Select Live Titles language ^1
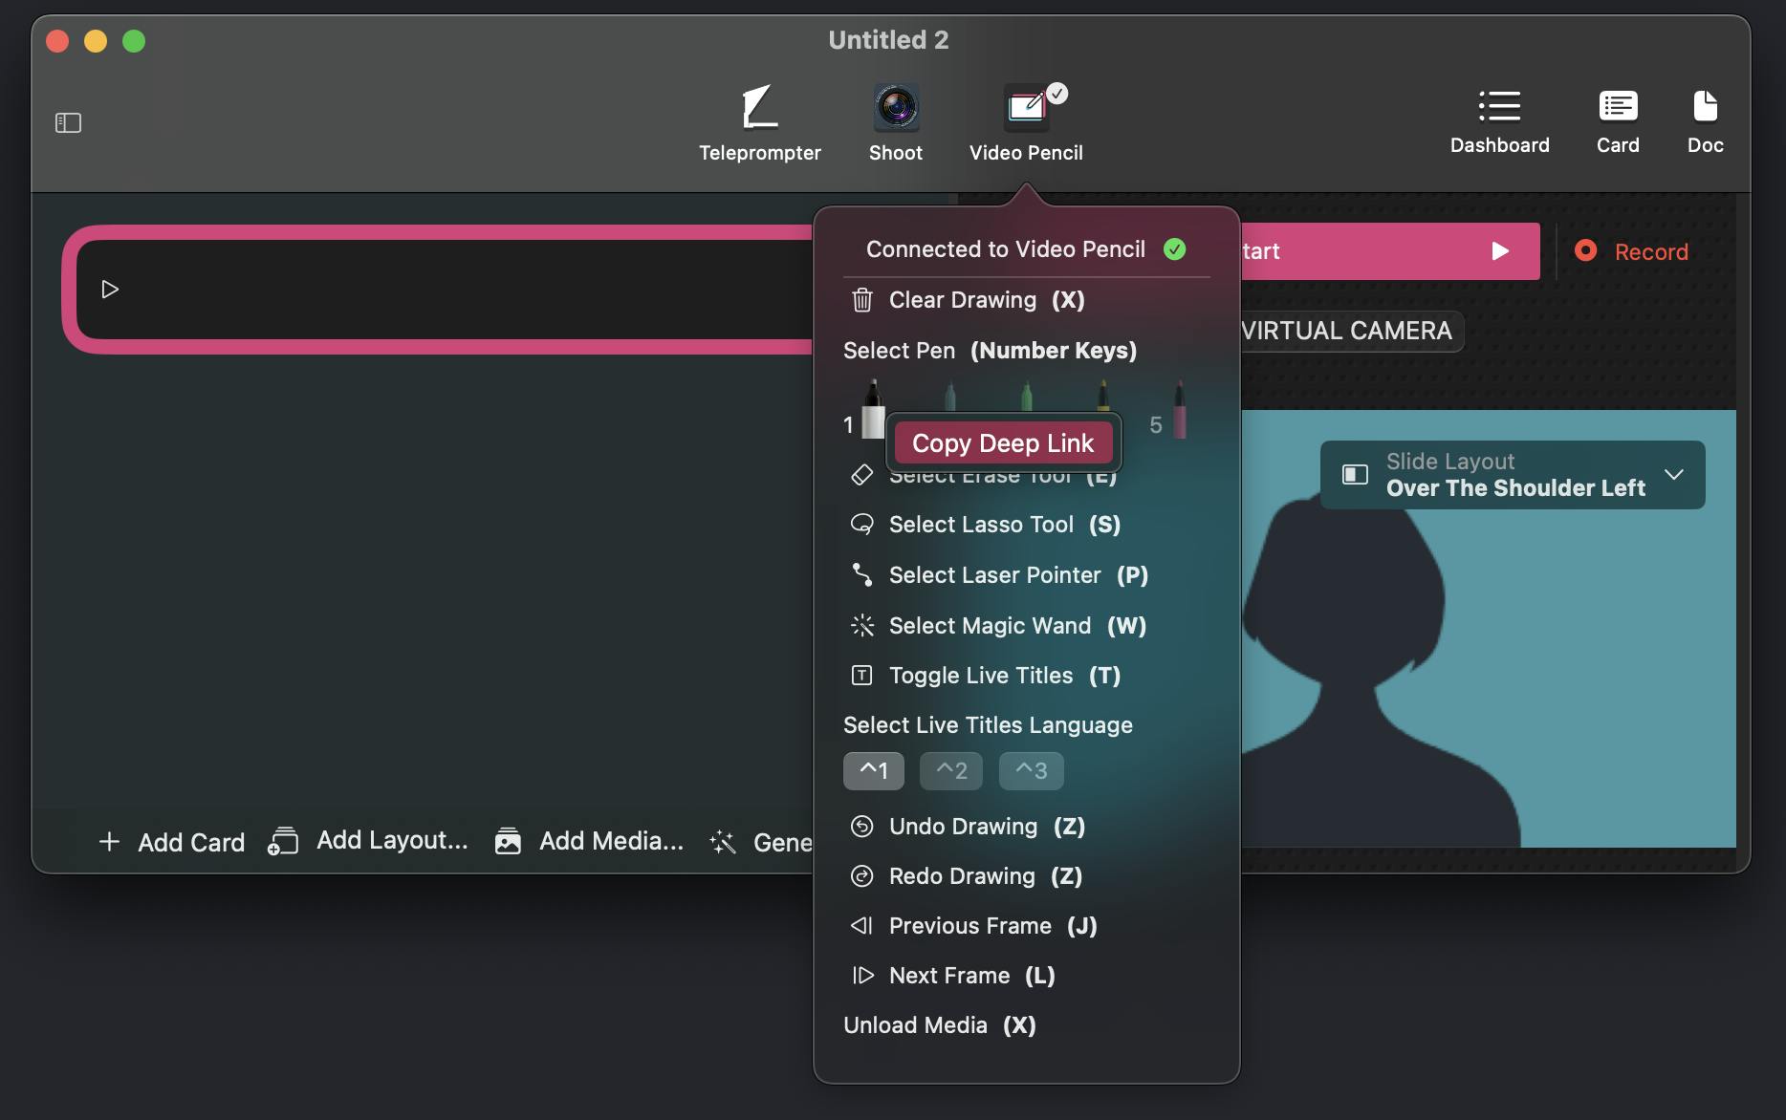The width and height of the screenshot is (1786, 1120). [x=873, y=771]
